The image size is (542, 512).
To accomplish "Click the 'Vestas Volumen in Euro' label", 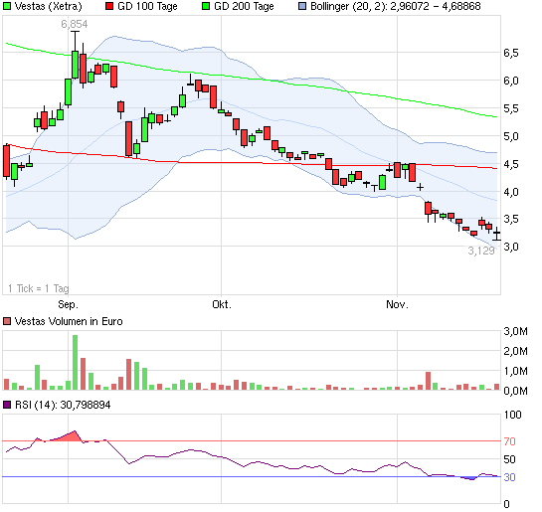I will (x=69, y=321).
